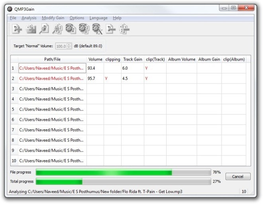Click the toolbar drag handle
Viewport: 263px width, 204px height.
click(9, 29)
